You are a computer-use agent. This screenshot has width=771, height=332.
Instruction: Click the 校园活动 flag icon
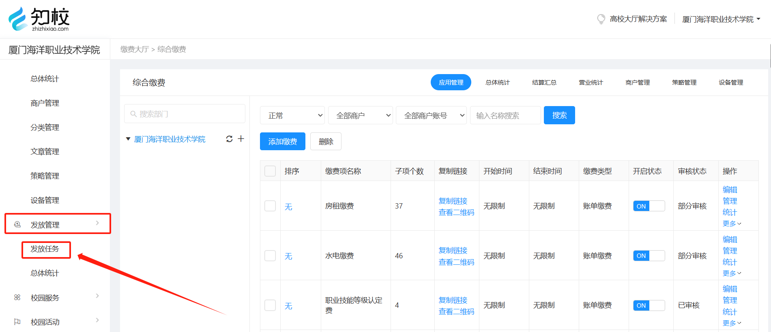point(17,322)
